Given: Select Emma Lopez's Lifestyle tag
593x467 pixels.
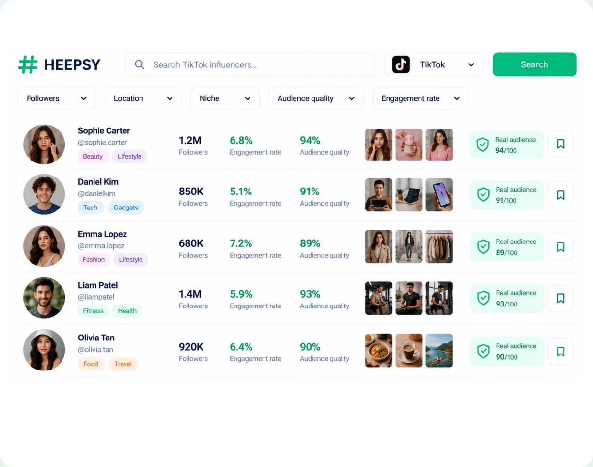Looking at the screenshot, I should pyautogui.click(x=131, y=259).
